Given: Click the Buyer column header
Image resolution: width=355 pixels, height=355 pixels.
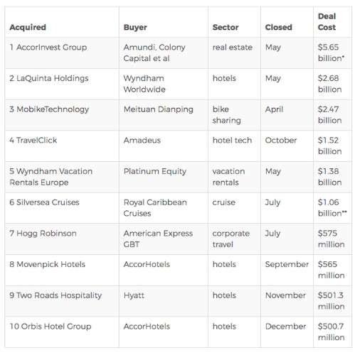Looking at the screenshot, I should (x=135, y=27).
